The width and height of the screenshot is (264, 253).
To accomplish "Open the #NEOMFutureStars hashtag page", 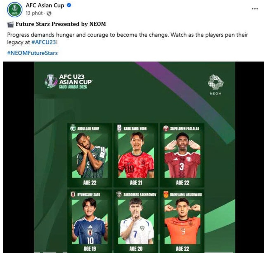I will (32, 53).
